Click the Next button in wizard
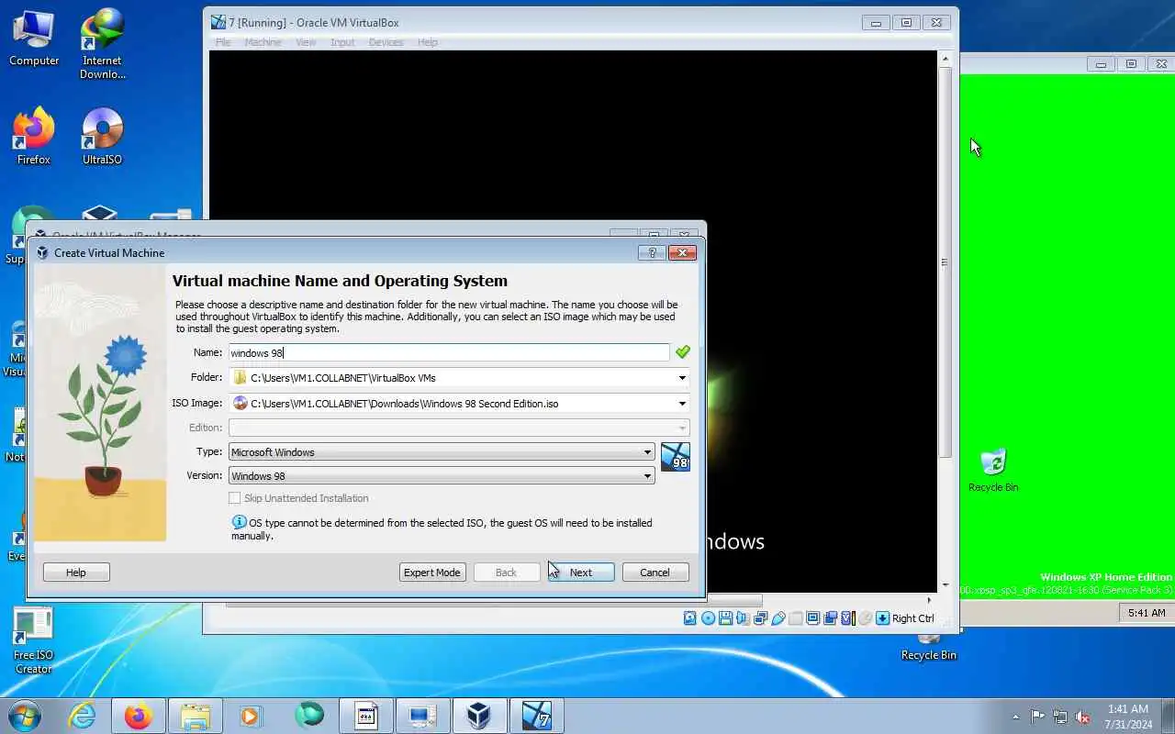This screenshot has height=734, width=1175. [x=581, y=573]
